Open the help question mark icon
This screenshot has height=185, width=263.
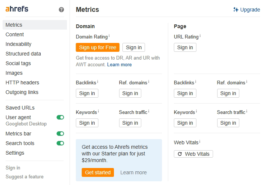[x=61, y=10]
